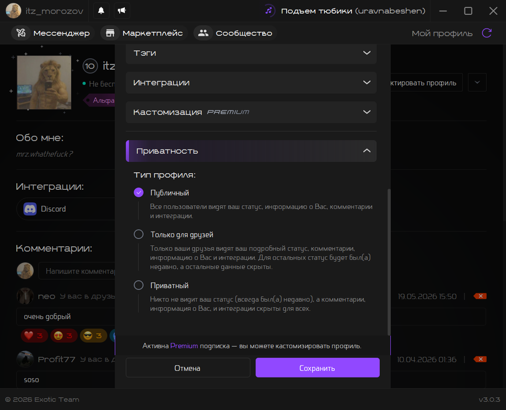Click the now playing track title

coord(353,11)
